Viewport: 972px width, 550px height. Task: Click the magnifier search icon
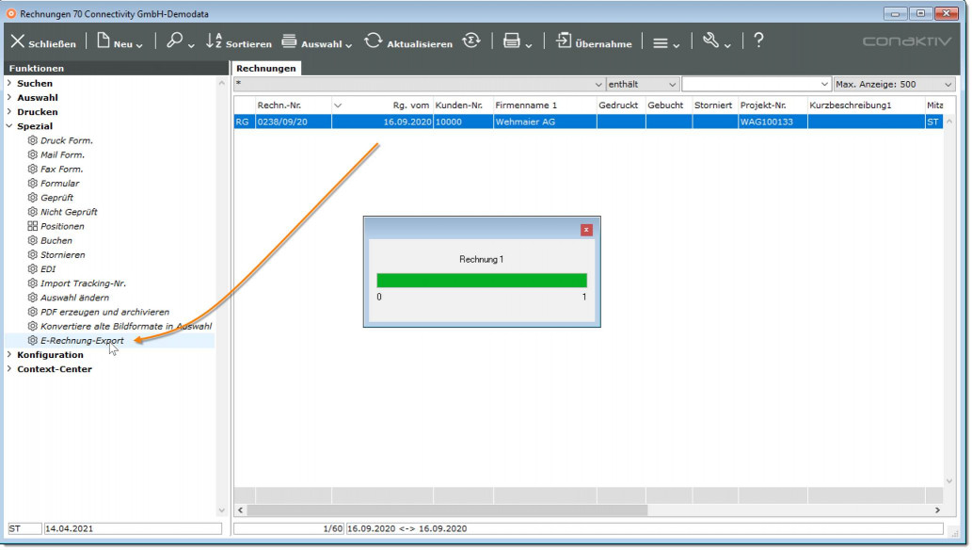(x=175, y=41)
